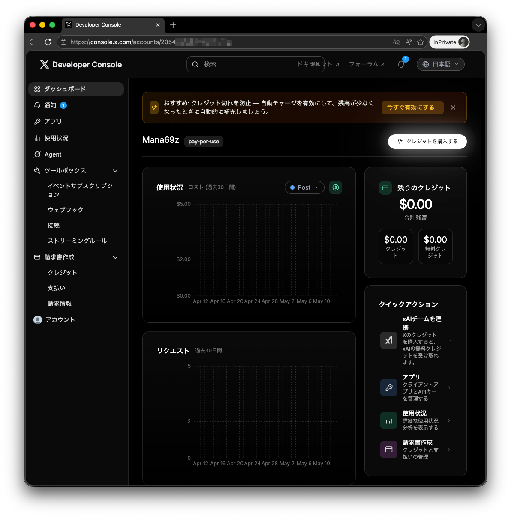Collapse the 請求書作成 section chevron

point(115,257)
